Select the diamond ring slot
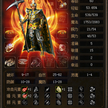Image resolution: width=108 pixels, height=108 pixels. (10, 48)
